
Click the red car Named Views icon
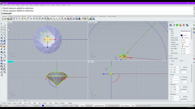51,19
